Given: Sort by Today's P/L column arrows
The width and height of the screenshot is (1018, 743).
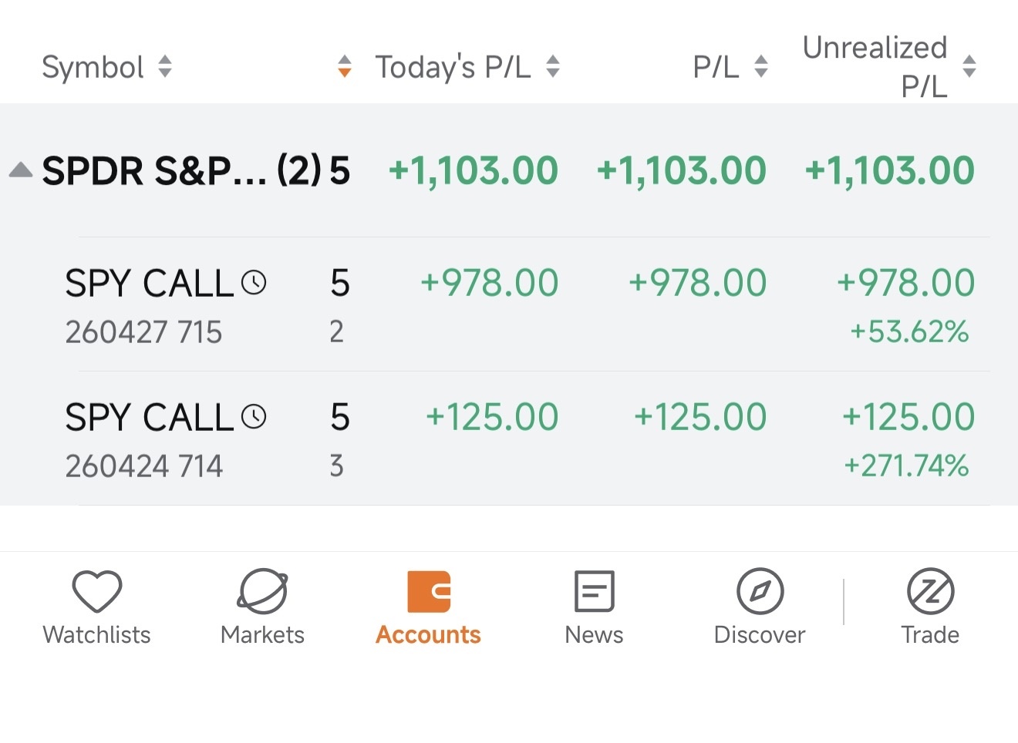Looking at the screenshot, I should tap(552, 66).
